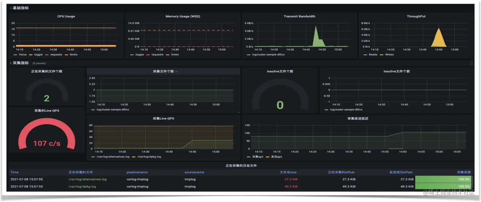Image resolution: width=481 pixels, height=202 pixels.
Task: Open the 采集发送延迟 panel title menu
Action: (x=358, y=119)
